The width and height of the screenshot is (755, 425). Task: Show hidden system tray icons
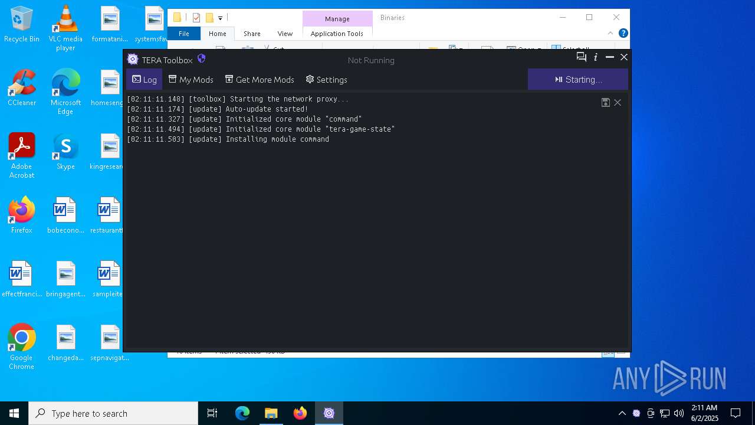coord(622,413)
